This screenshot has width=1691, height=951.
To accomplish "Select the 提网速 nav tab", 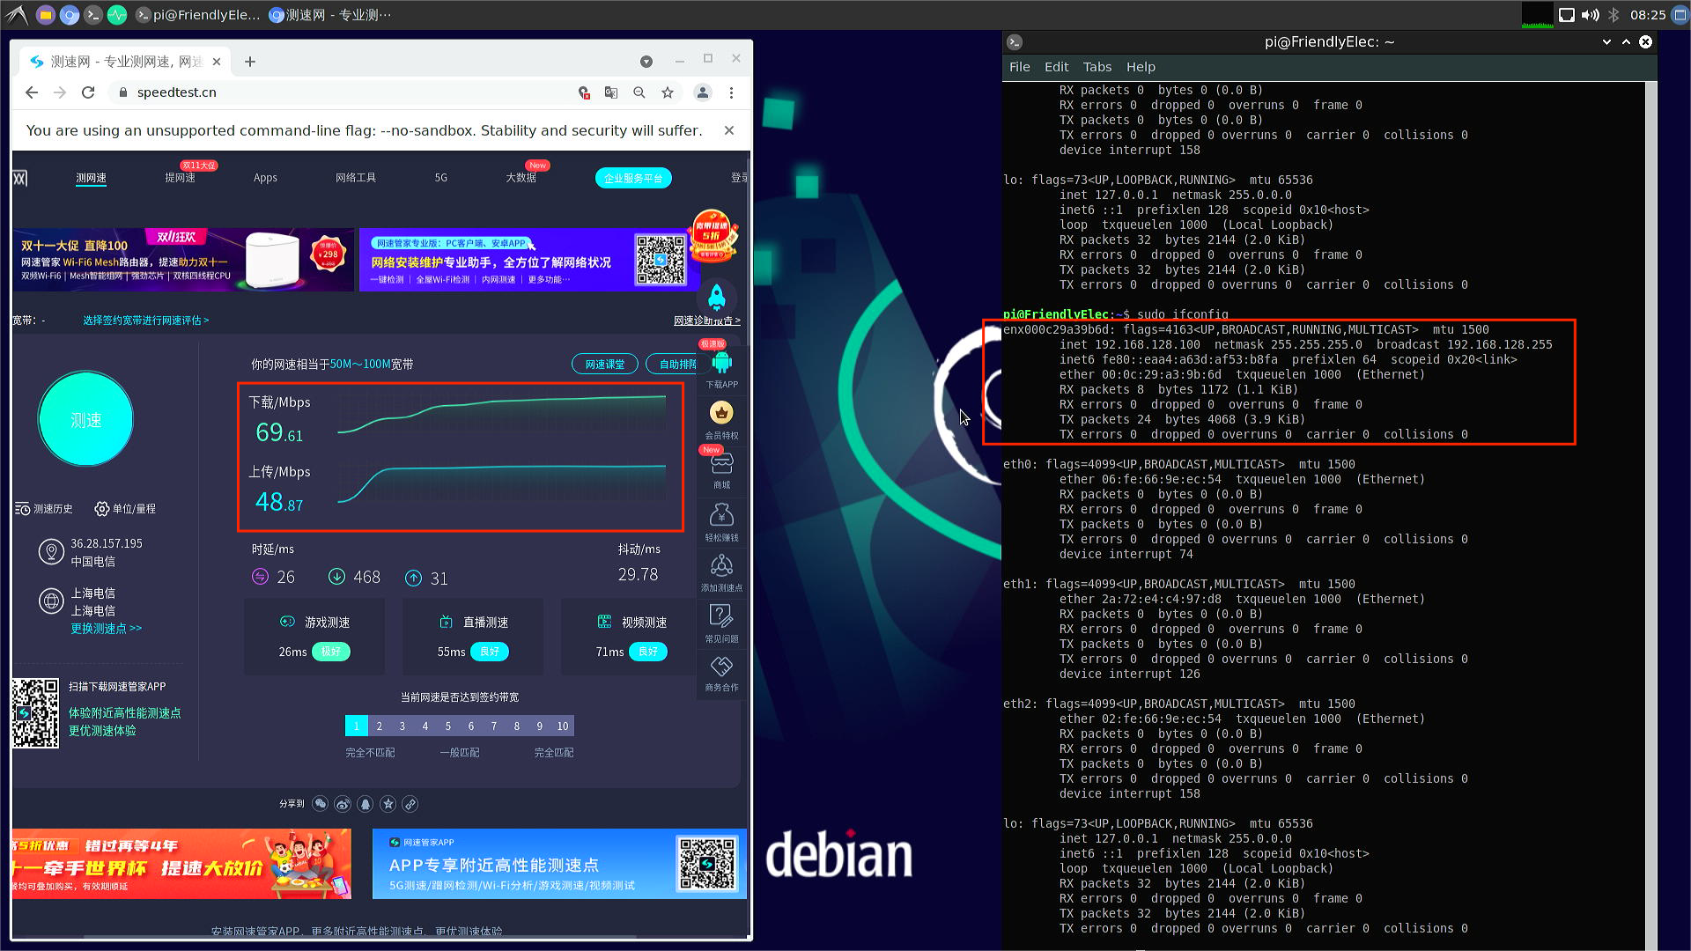I will [x=180, y=178].
